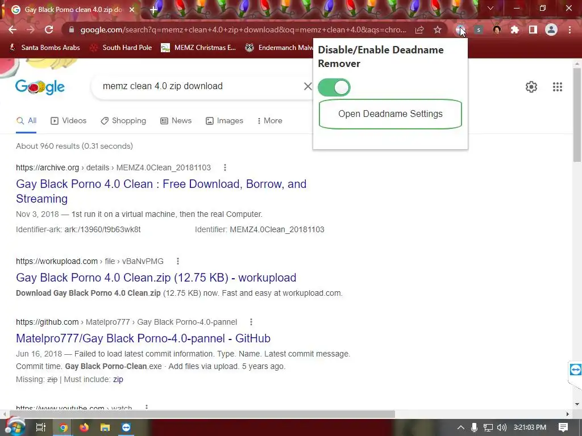The height and width of the screenshot is (436, 582).
Task: Open options for the github.com result
Action: (x=251, y=322)
